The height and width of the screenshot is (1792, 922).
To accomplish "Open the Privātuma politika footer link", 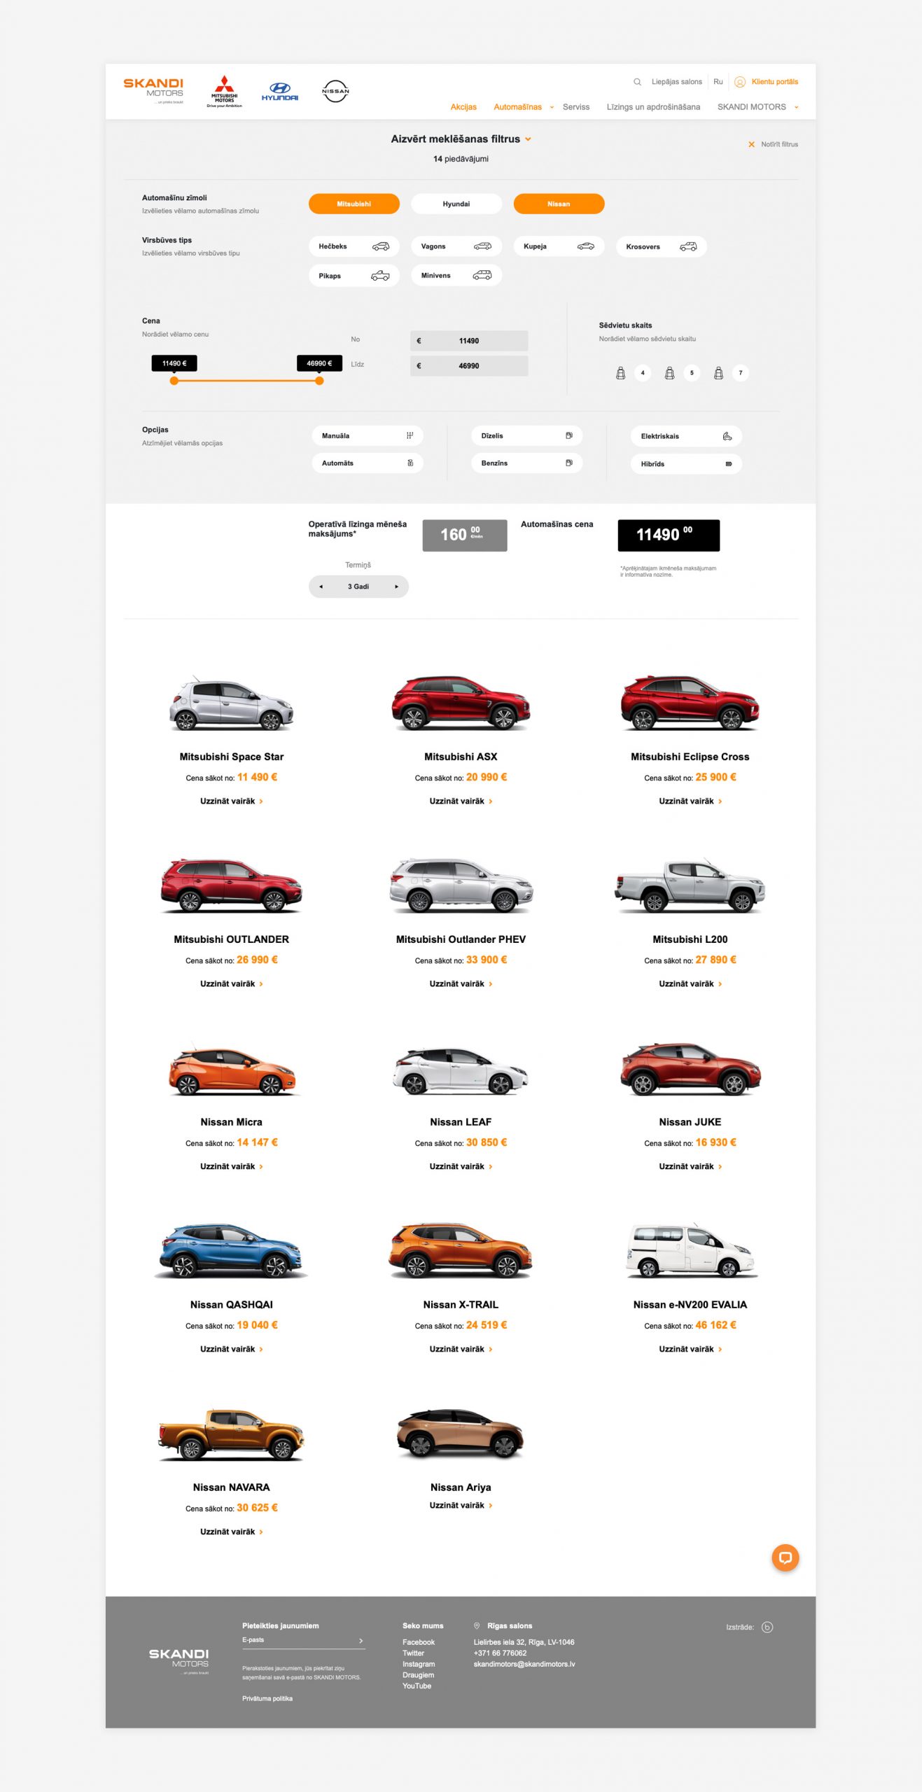I will pos(267,1698).
